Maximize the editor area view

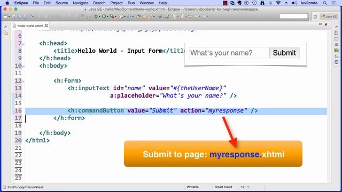coord(326,25)
